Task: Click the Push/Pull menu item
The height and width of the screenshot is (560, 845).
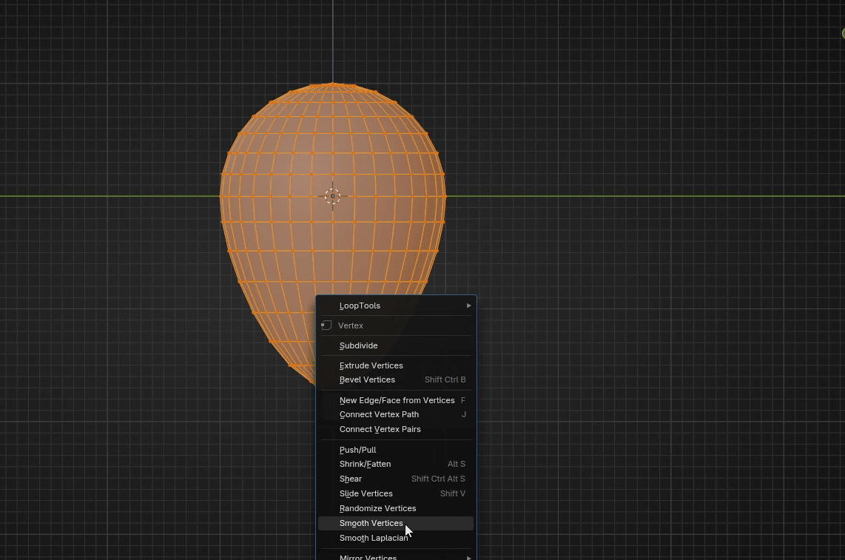Action: click(x=358, y=450)
